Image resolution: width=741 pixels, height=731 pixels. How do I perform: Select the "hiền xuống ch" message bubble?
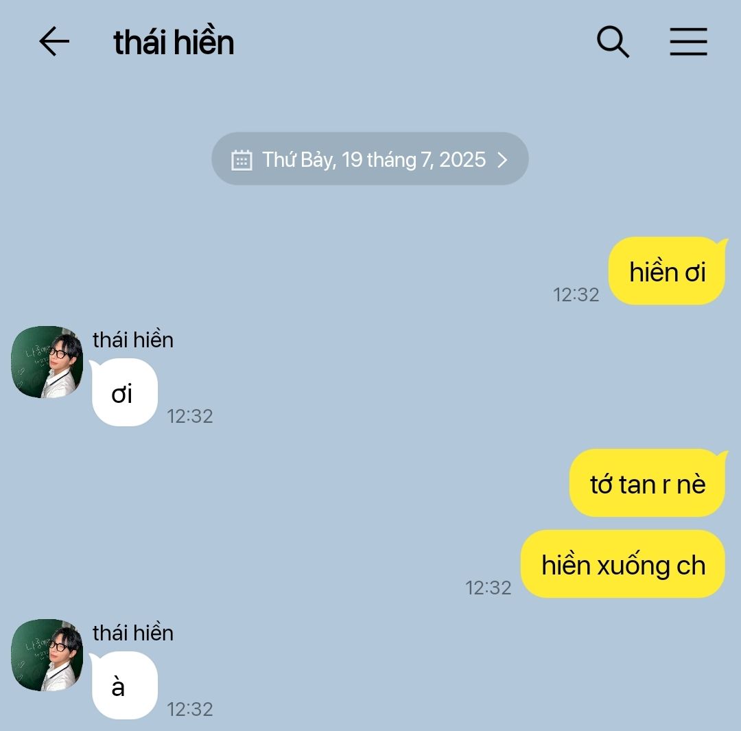[623, 564]
